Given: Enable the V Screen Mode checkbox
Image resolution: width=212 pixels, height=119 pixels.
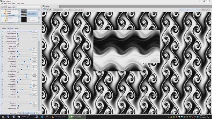Looking at the screenshot, I should (x=18, y=97).
